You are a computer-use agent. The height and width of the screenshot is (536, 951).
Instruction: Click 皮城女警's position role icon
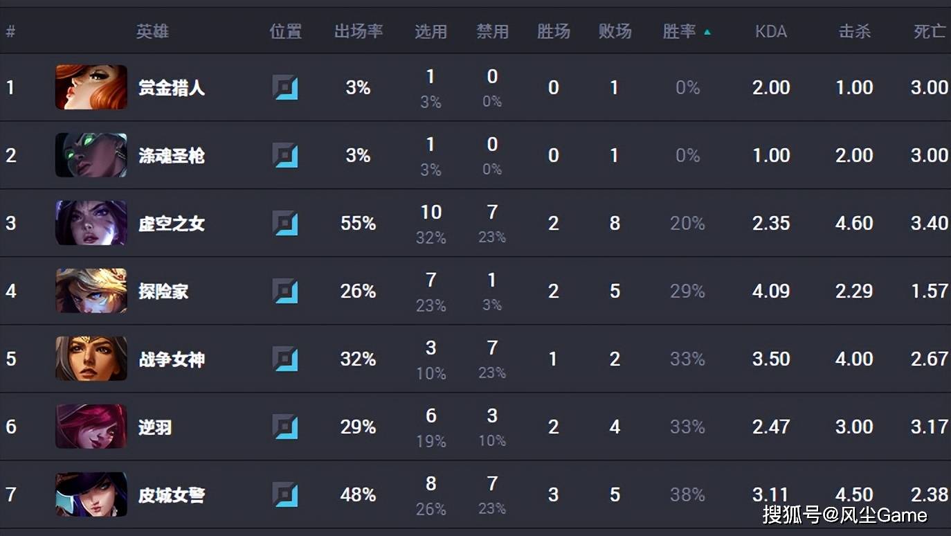tap(286, 494)
